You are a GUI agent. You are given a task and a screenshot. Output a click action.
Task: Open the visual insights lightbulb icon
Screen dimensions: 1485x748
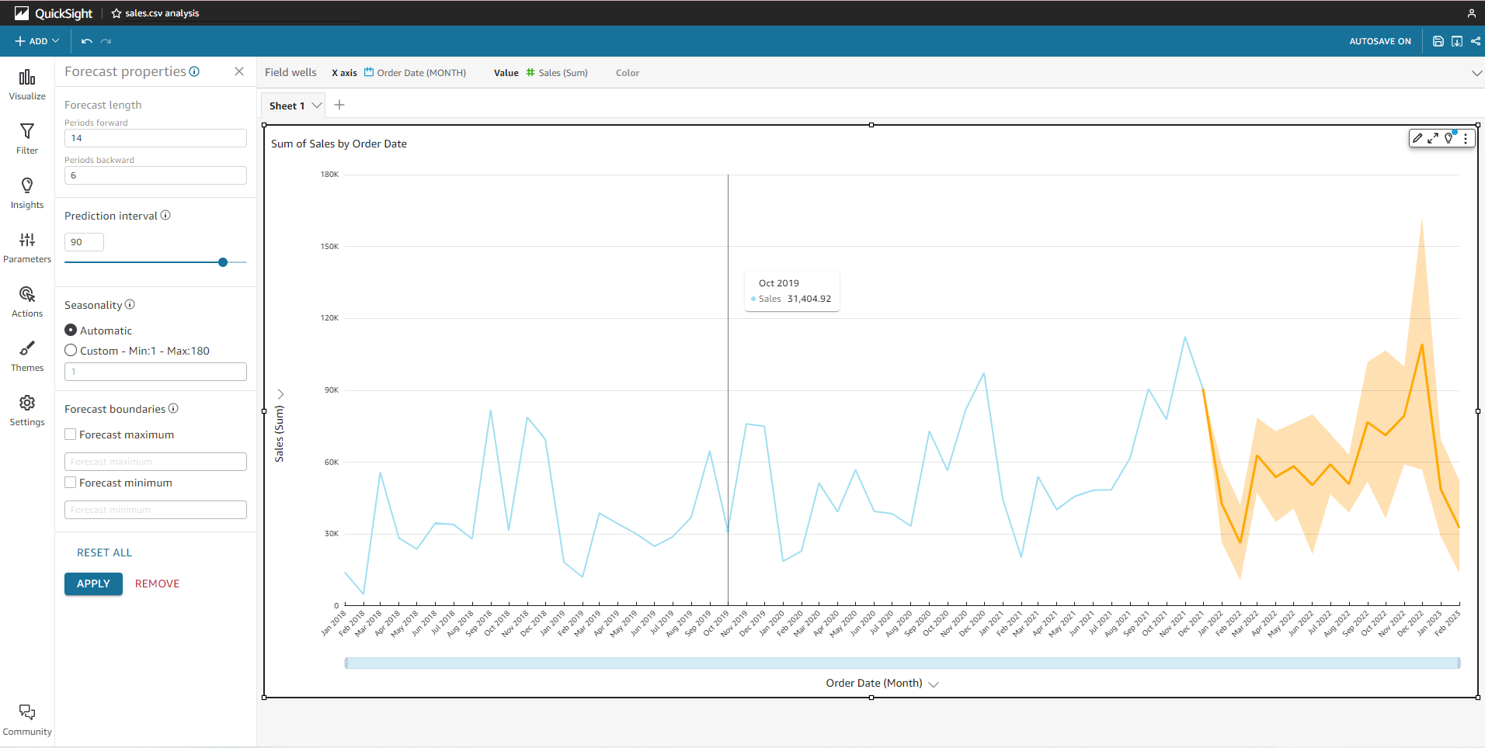(x=1449, y=138)
